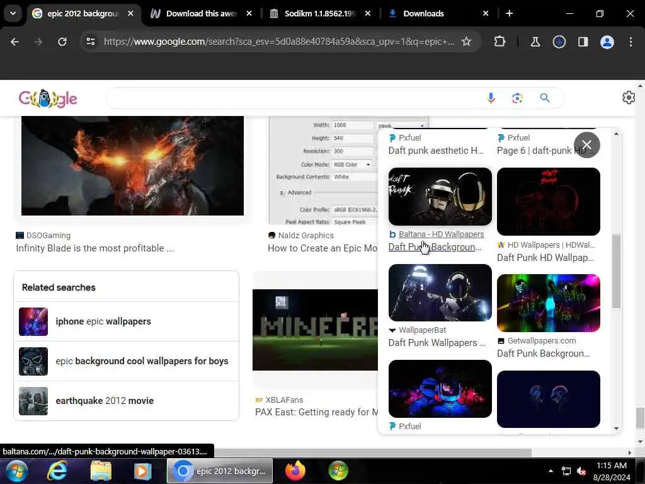
Task: Close the related images side panel
Action: [x=586, y=145]
